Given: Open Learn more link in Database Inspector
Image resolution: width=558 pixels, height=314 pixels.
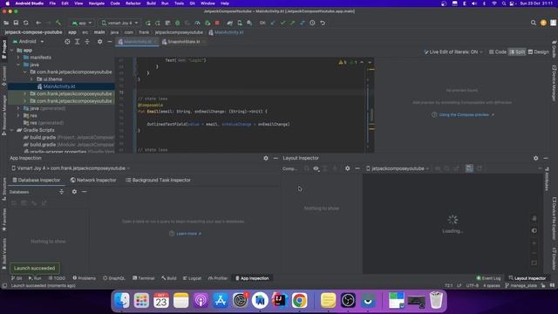Looking at the screenshot, I should 186,234.
